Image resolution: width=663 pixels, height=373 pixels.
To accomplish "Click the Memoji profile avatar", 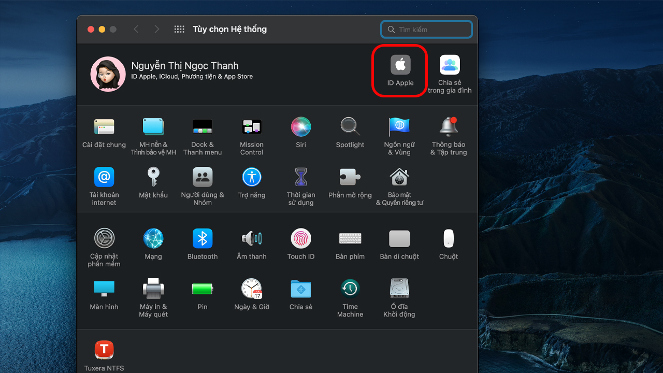I will coord(108,74).
